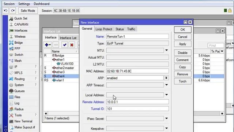Click the red X Disable icon
Image resolution: width=234 pixels, height=132 pixels.
pos(72,45)
